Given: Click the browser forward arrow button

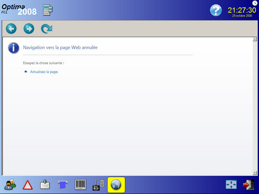Looking at the screenshot, I should pos(29,29).
